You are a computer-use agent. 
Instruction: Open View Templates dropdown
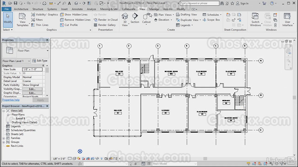[x=22, y=20]
